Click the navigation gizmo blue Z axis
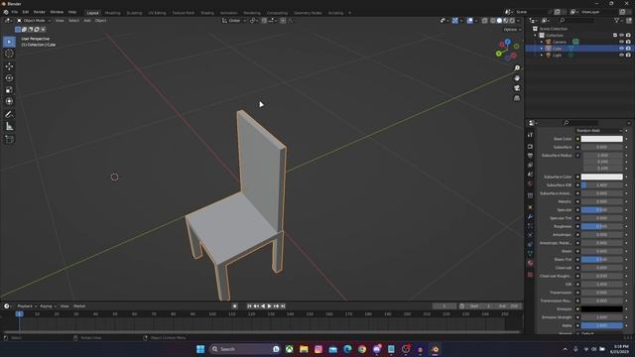The height and width of the screenshot is (357, 635). [507, 42]
